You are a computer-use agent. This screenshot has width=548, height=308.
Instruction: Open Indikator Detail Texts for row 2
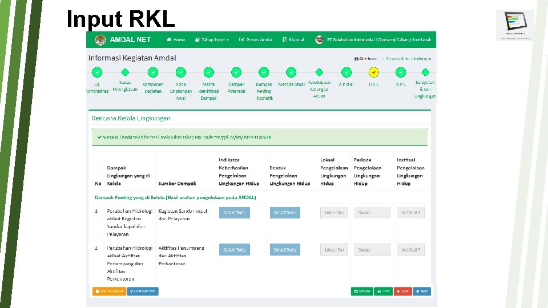point(235,250)
